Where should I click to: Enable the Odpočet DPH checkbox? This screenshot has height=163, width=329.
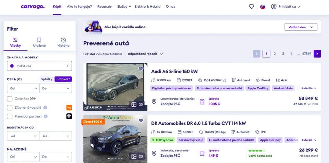point(10,99)
